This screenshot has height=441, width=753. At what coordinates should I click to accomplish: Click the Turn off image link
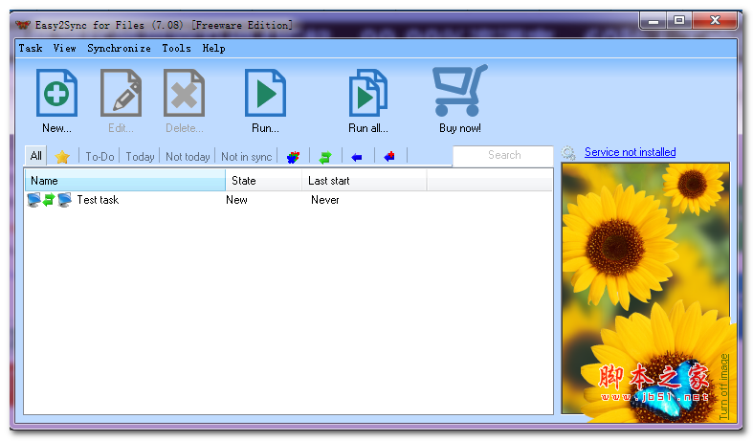point(724,386)
